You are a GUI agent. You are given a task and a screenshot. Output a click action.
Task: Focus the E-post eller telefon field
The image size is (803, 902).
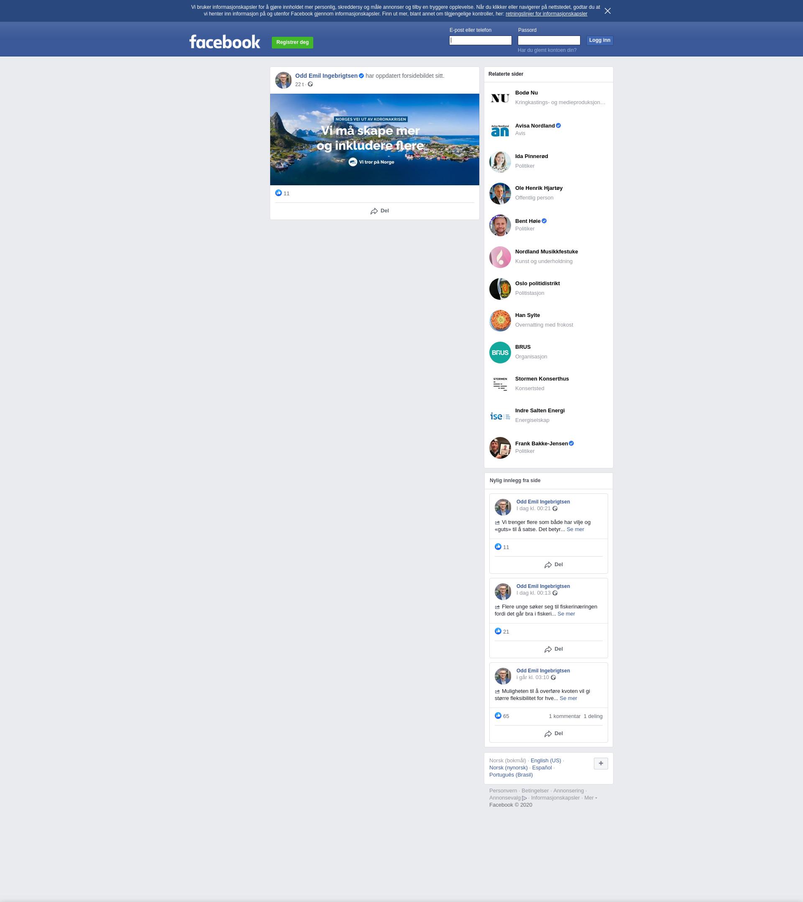tap(480, 41)
